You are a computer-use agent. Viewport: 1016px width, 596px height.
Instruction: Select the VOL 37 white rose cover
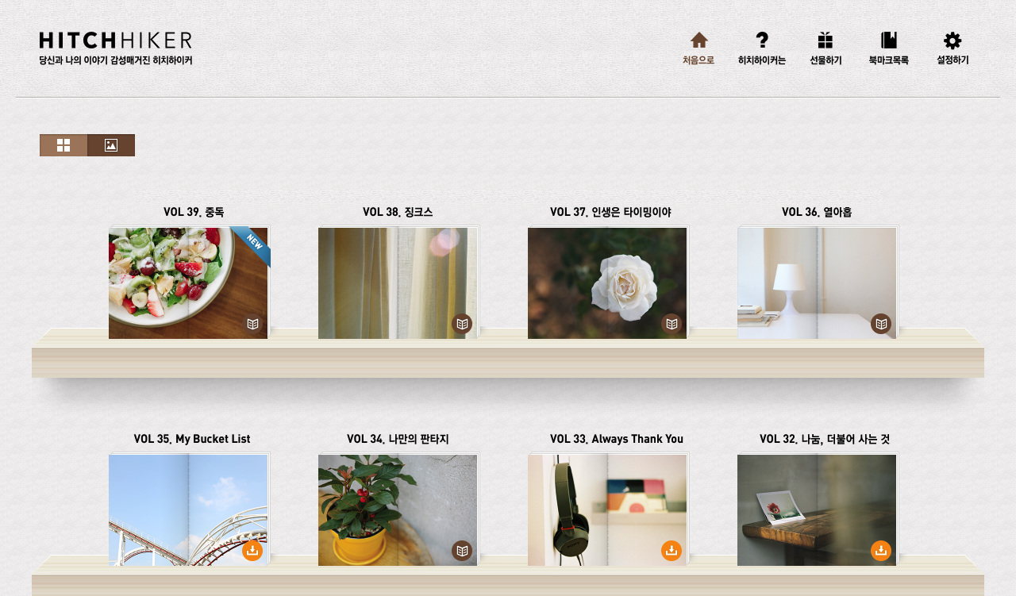(x=607, y=283)
